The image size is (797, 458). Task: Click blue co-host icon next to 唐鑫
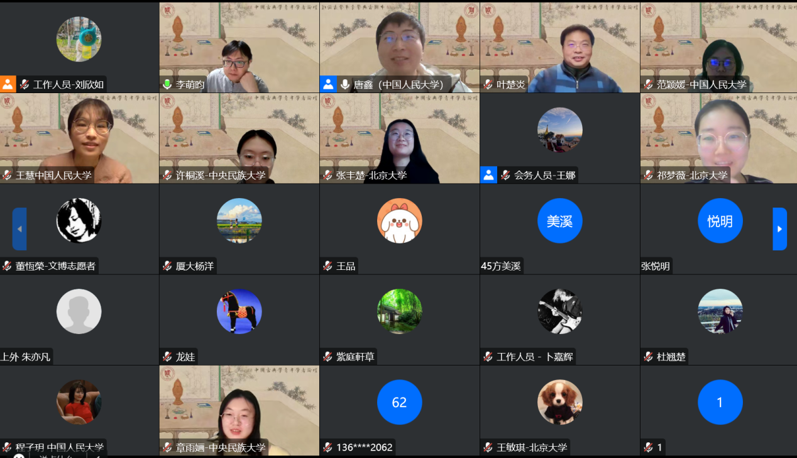click(x=327, y=84)
